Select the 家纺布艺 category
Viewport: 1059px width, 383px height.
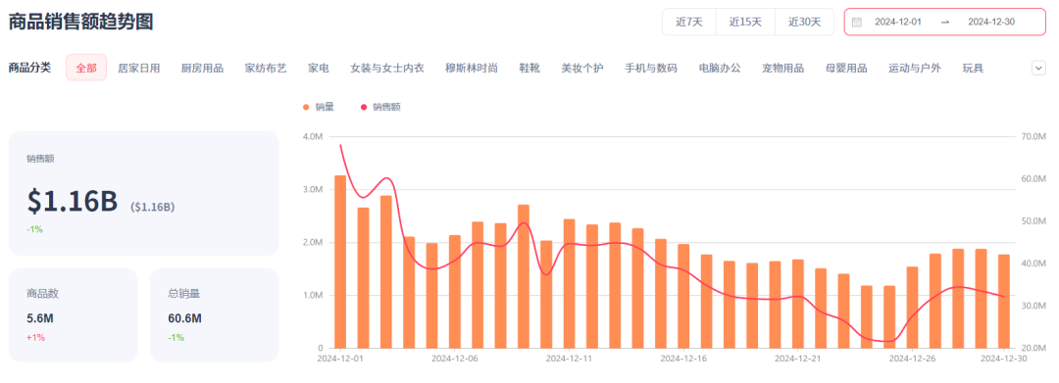pyautogui.click(x=266, y=68)
